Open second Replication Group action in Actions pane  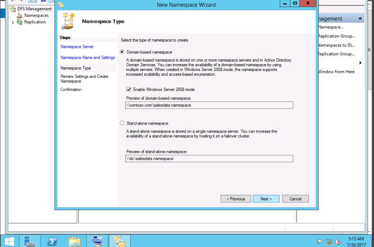336,54
